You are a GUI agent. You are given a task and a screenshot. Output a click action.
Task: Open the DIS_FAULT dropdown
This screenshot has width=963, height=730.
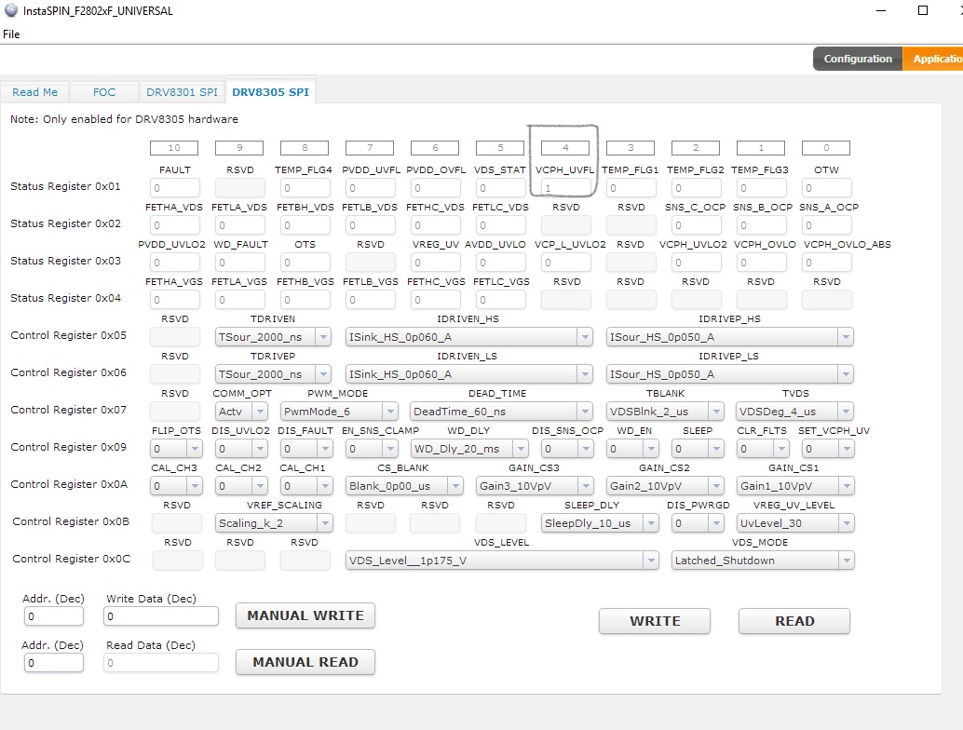point(306,449)
